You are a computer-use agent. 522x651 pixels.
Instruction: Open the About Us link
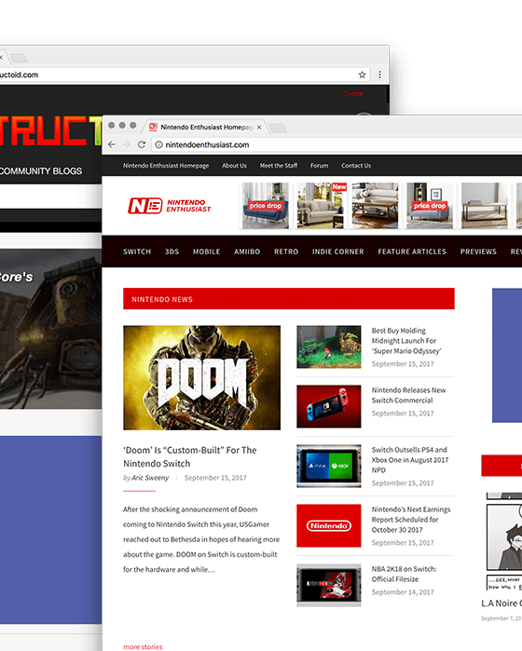(x=234, y=166)
